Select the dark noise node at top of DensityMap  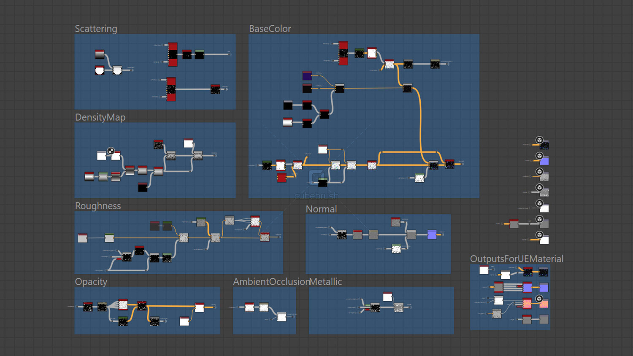pyautogui.click(x=158, y=144)
